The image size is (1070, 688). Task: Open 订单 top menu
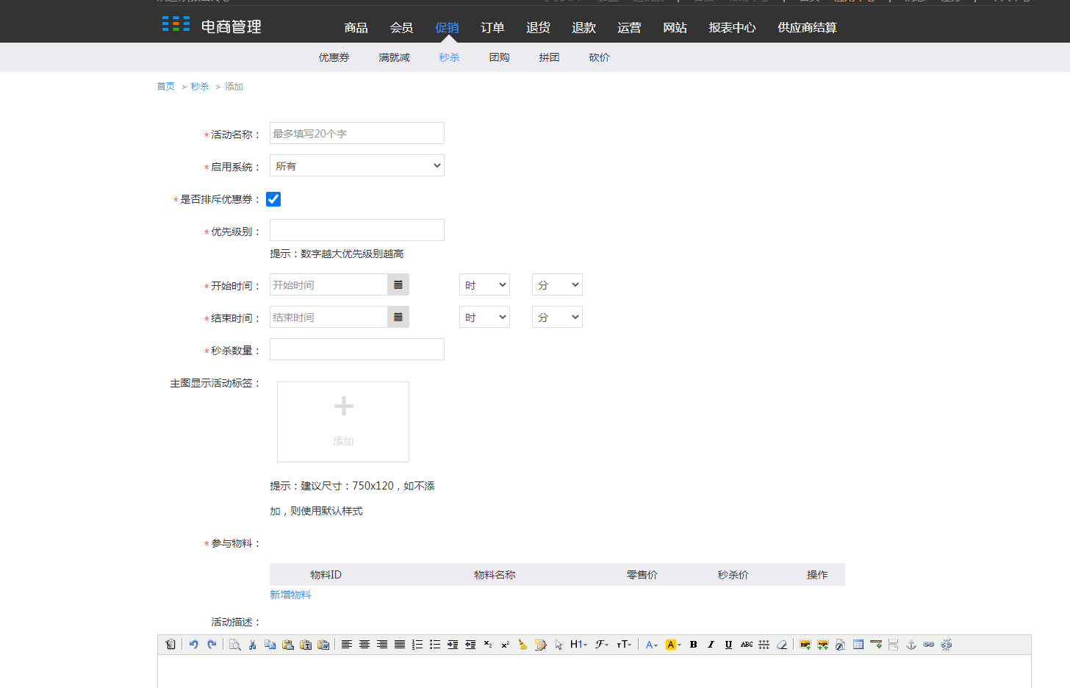[492, 27]
